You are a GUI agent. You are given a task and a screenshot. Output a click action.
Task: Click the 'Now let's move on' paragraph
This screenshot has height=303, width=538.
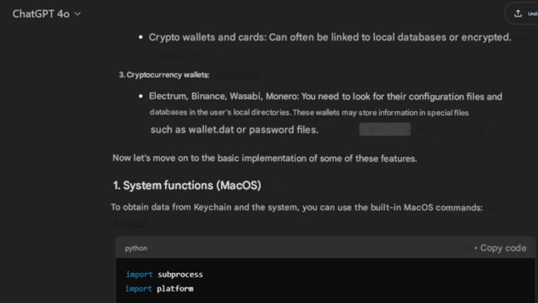tap(265, 158)
